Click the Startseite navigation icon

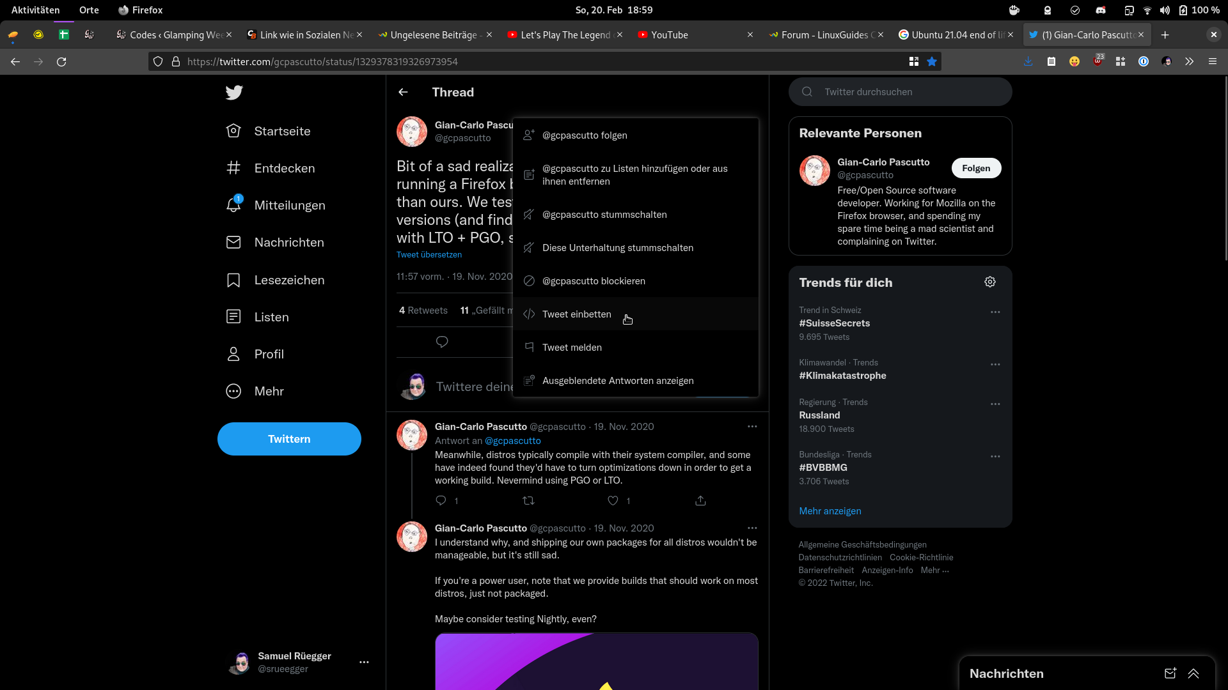(233, 130)
